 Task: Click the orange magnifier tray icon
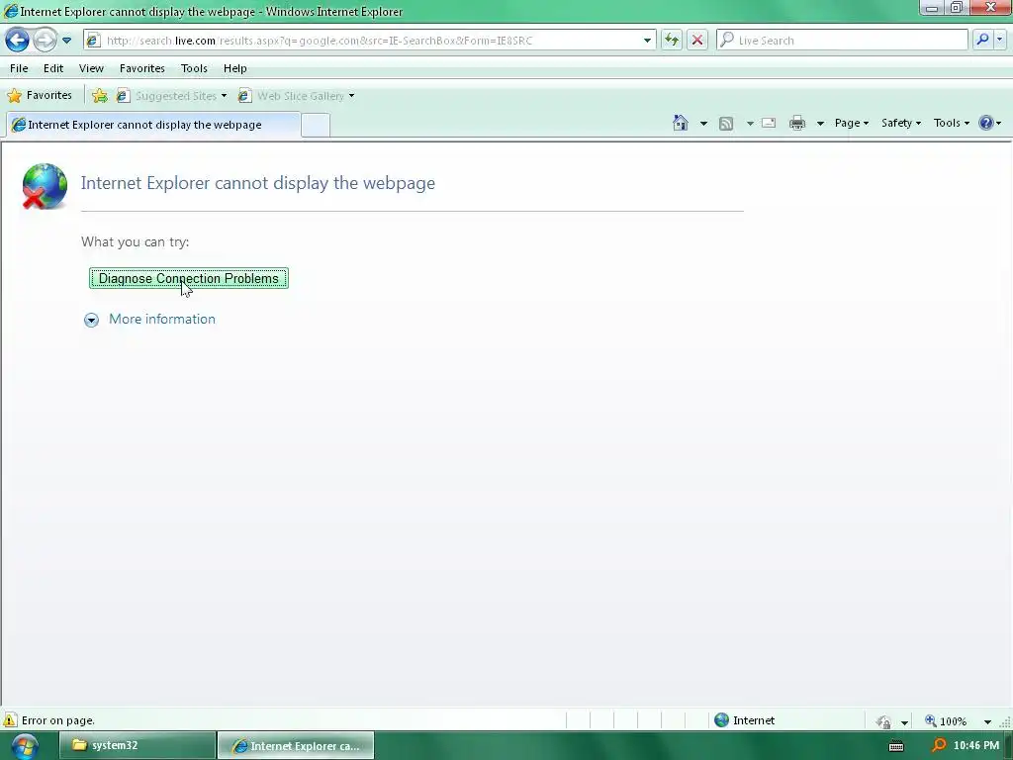[x=939, y=746]
